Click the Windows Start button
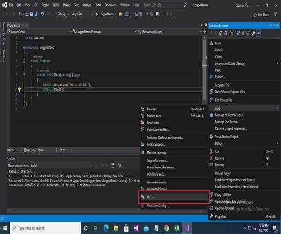The width and height of the screenshot is (281, 234). pos(5,228)
